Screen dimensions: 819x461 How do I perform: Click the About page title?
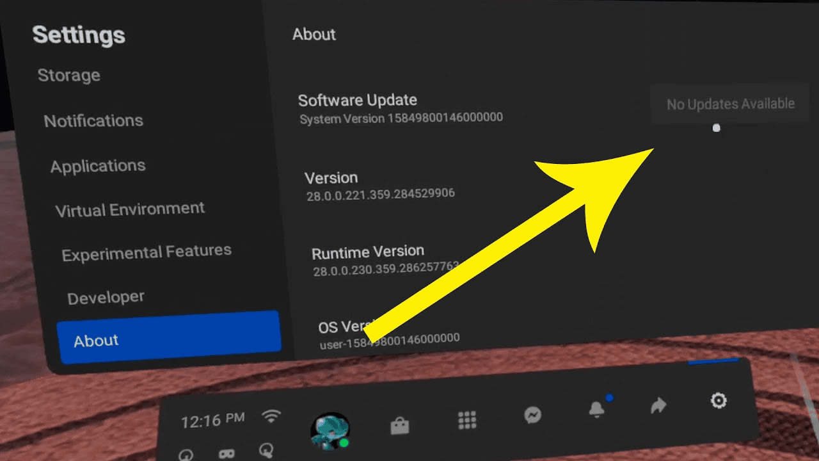click(x=314, y=34)
